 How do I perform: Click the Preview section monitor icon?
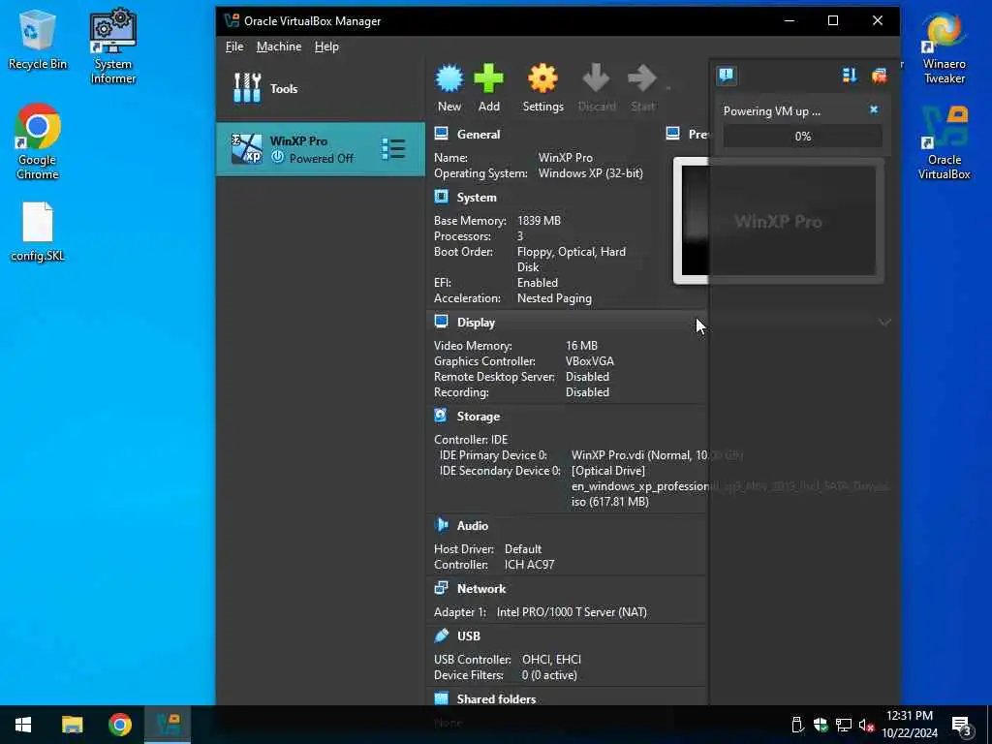[673, 134]
